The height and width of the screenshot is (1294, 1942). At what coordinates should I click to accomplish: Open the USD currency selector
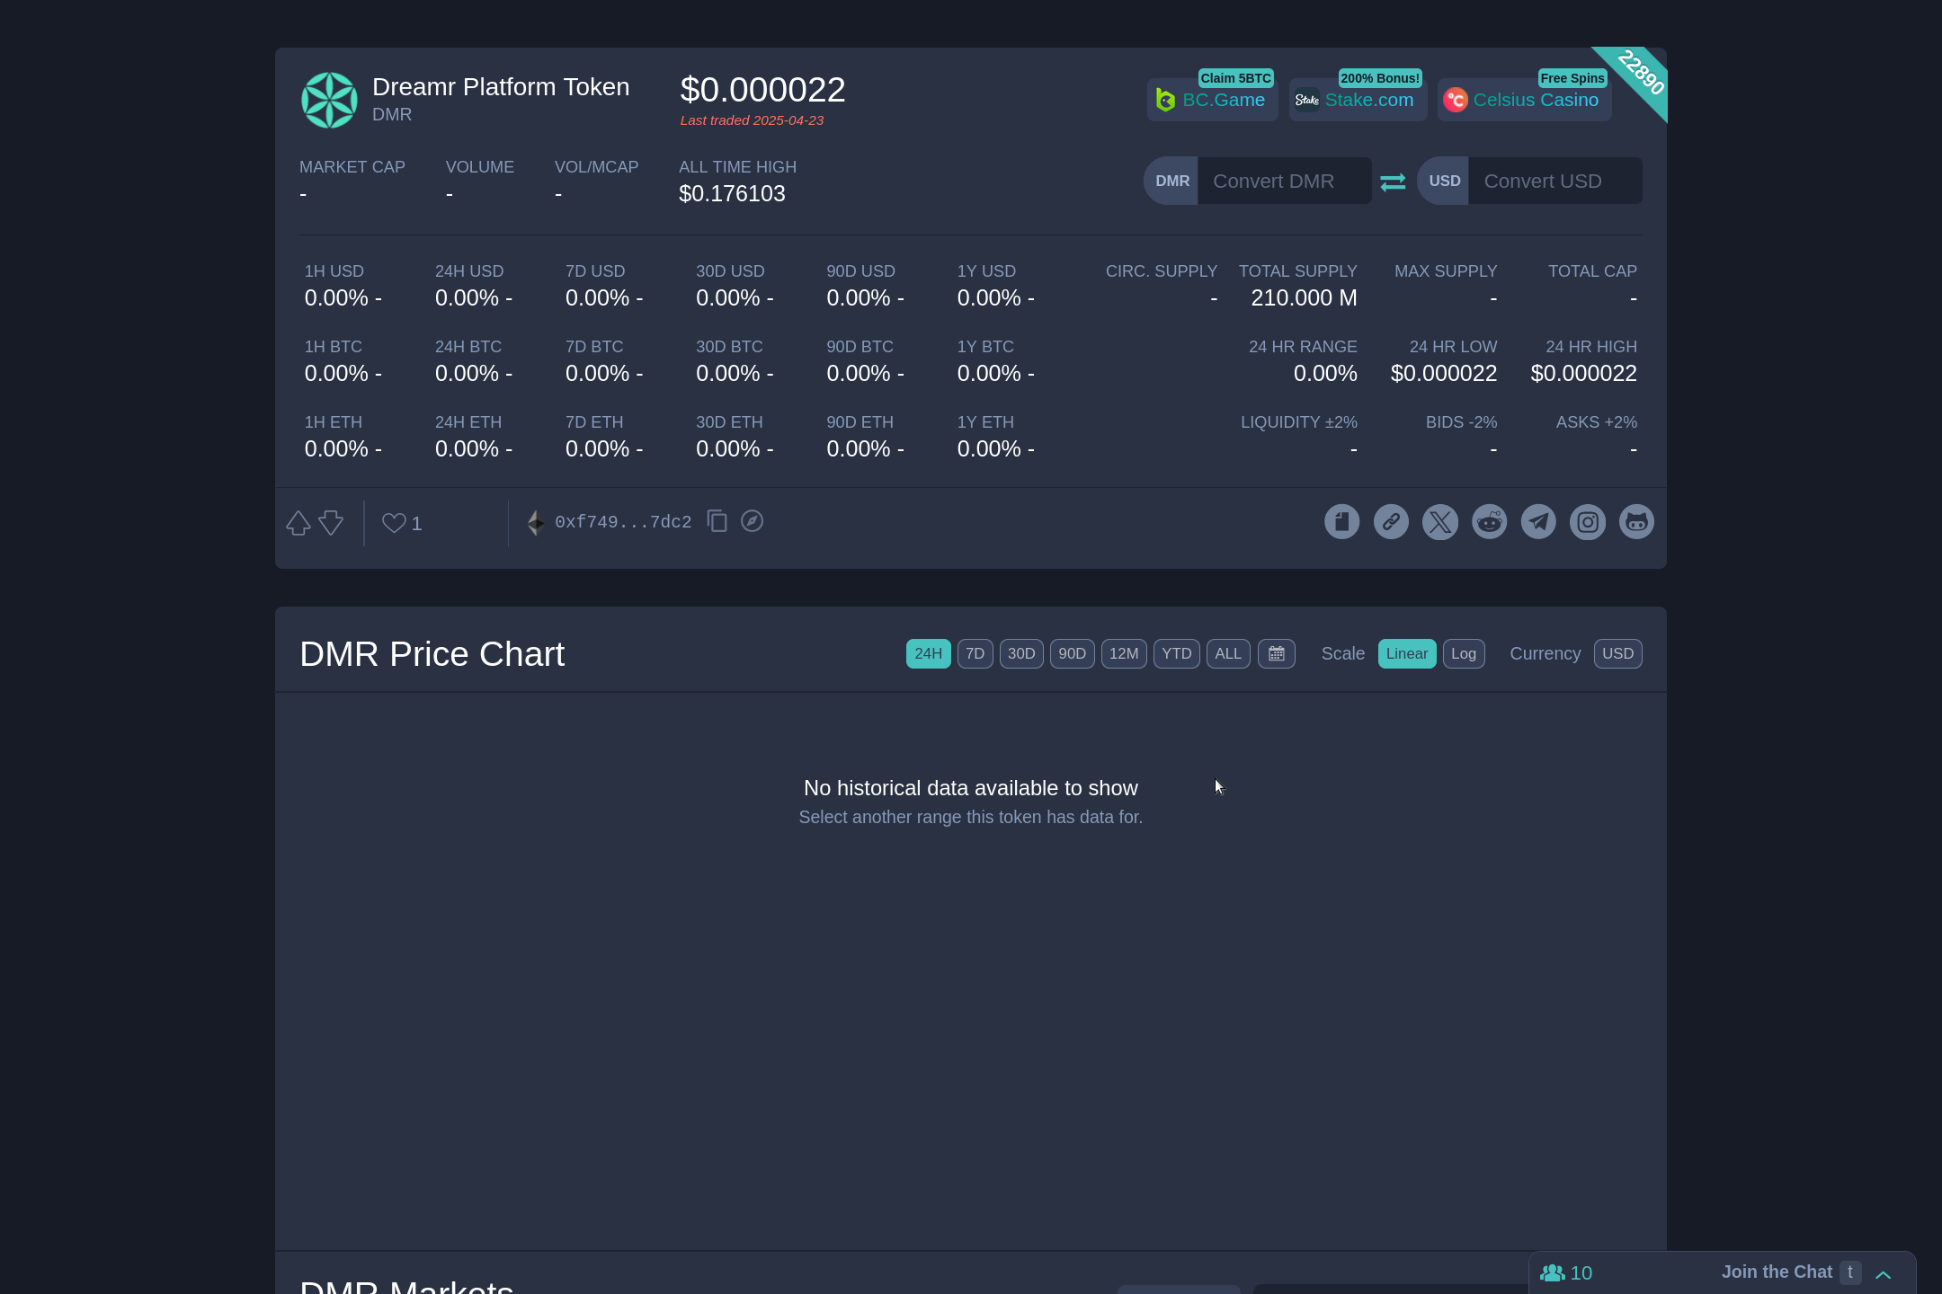click(x=1617, y=654)
